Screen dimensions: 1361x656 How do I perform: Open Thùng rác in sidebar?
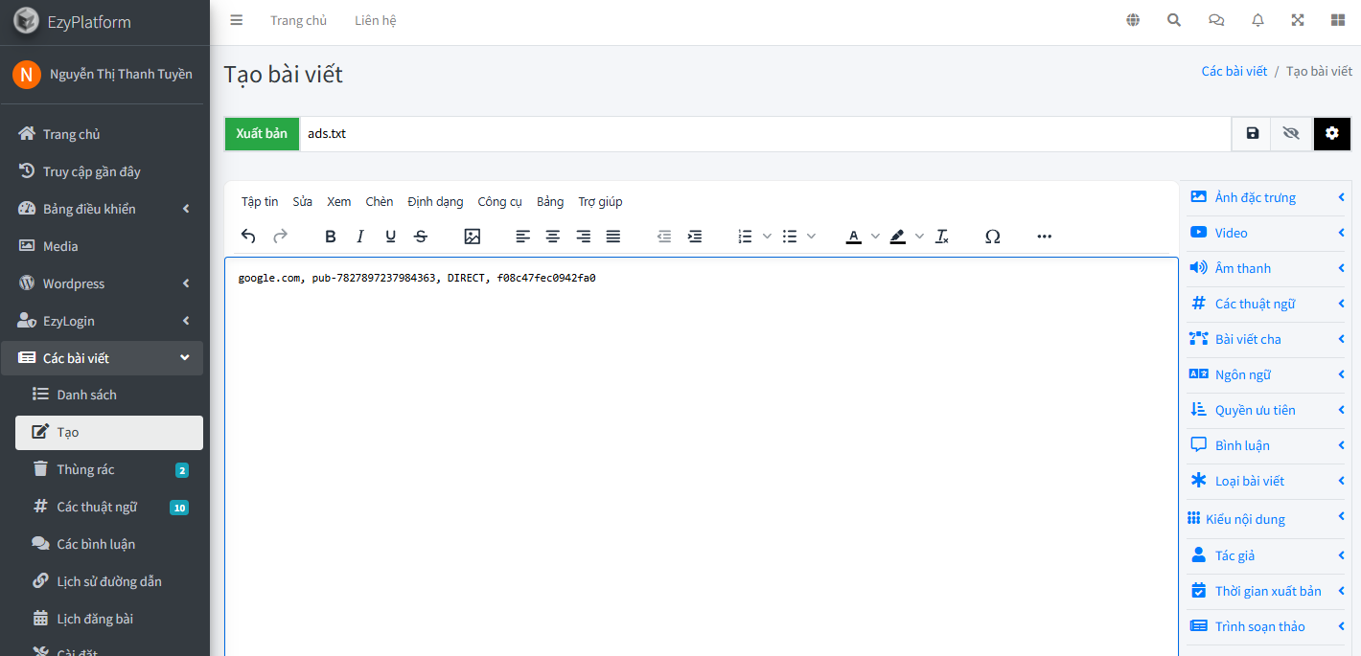click(x=109, y=469)
